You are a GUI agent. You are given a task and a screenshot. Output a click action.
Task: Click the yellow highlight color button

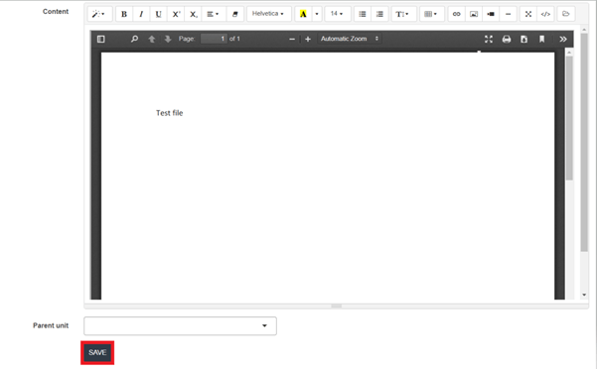(303, 14)
